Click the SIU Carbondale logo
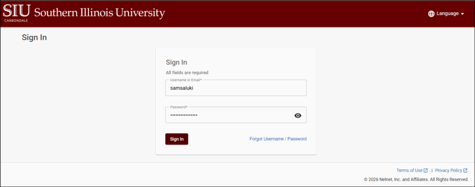 (x=16, y=12)
